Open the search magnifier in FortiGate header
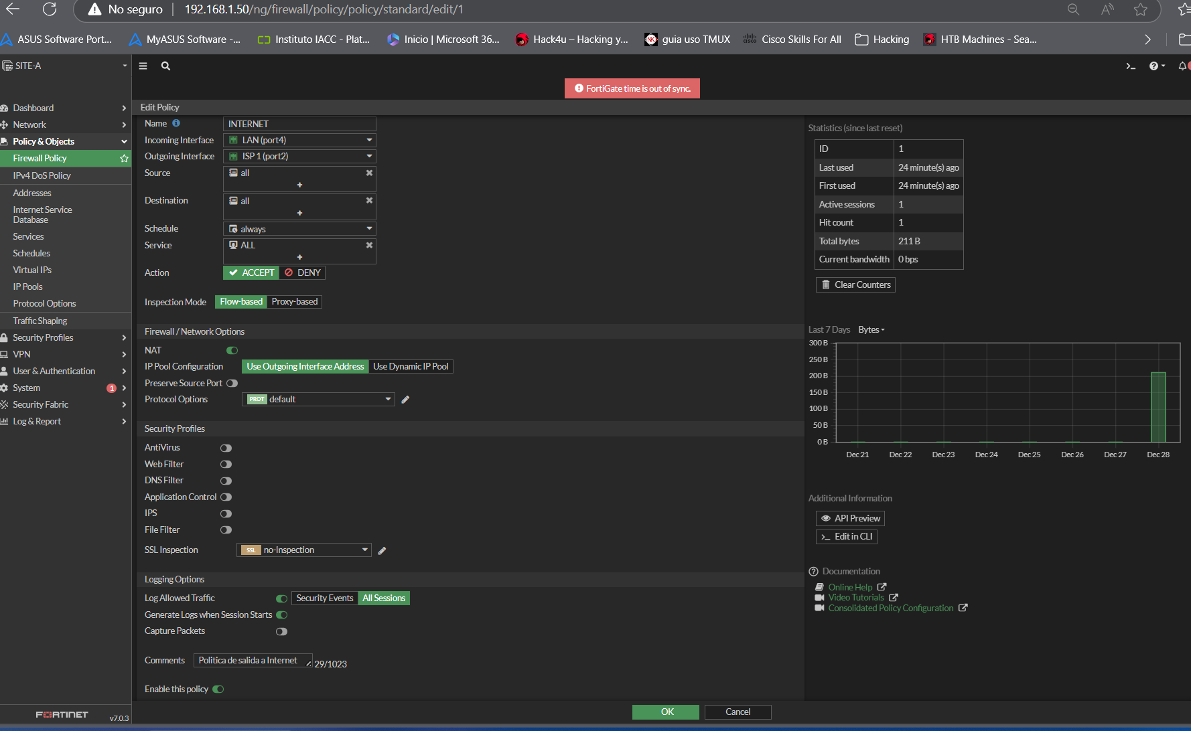The width and height of the screenshot is (1191, 731). pos(165,66)
